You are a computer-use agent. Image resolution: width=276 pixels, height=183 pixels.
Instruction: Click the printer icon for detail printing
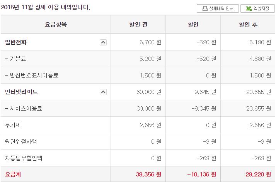coord(205,8)
